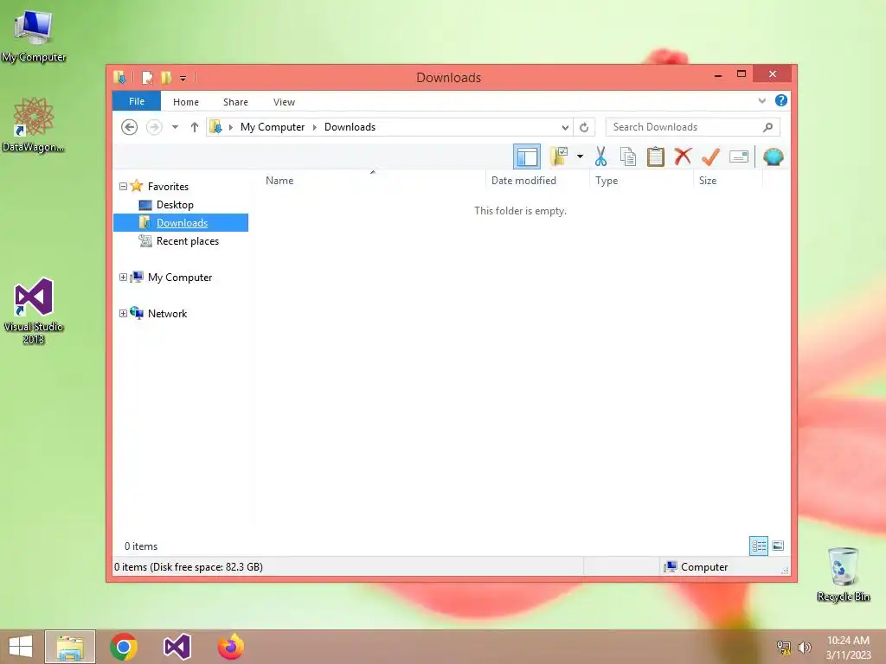Open My Computer desktop icon
886x664 pixels.
tap(34, 35)
